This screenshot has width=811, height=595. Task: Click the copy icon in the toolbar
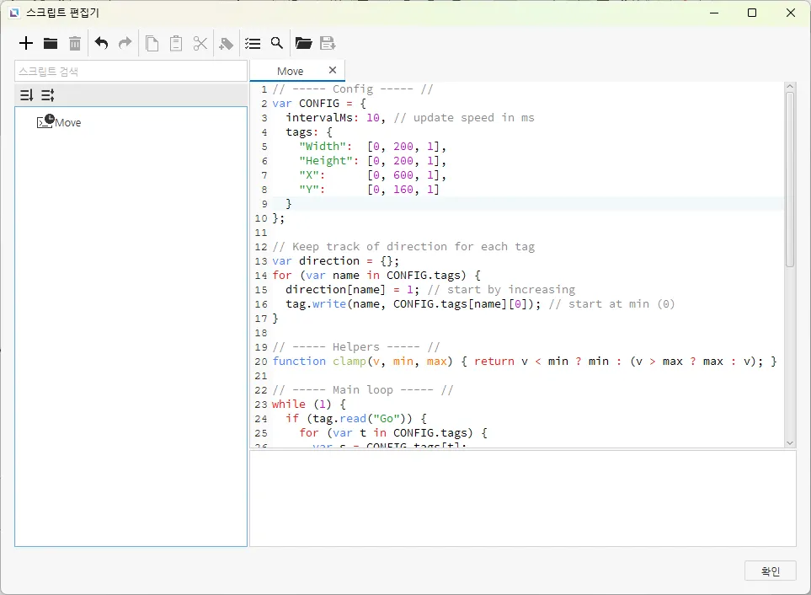point(152,43)
